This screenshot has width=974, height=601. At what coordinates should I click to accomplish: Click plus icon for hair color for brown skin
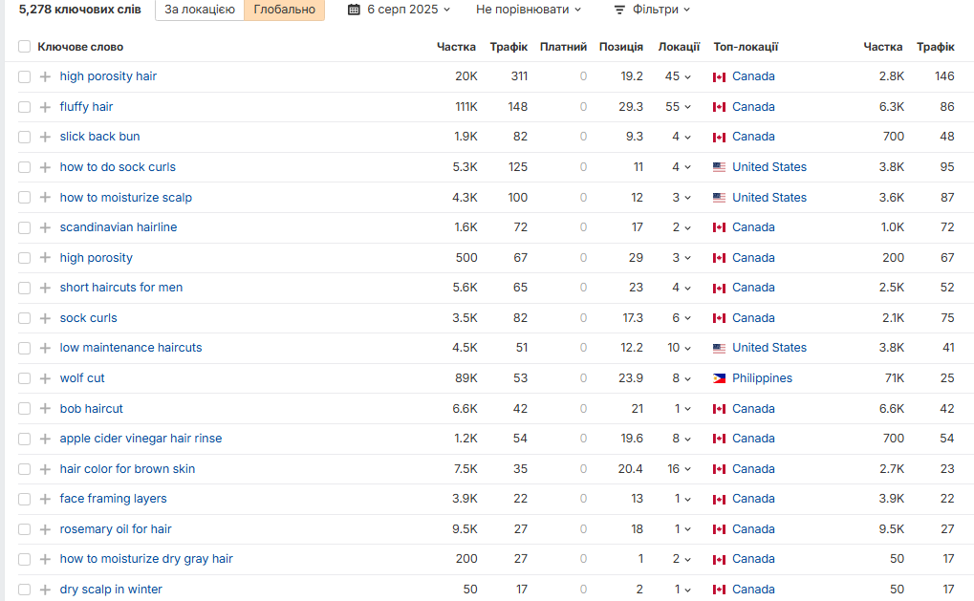45,469
